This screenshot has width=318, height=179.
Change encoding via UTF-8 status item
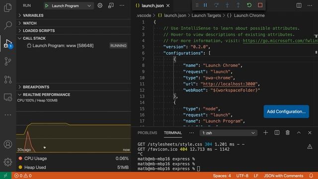(242, 176)
